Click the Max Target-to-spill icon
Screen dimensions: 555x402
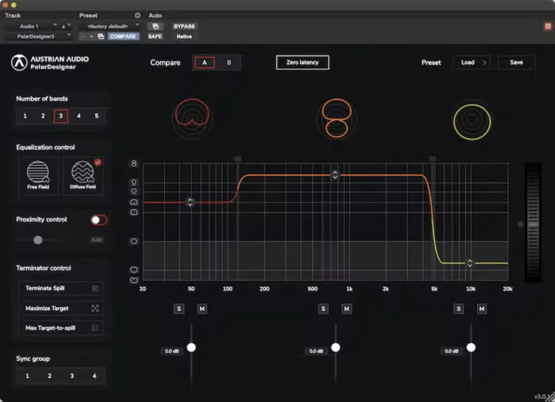coord(95,328)
